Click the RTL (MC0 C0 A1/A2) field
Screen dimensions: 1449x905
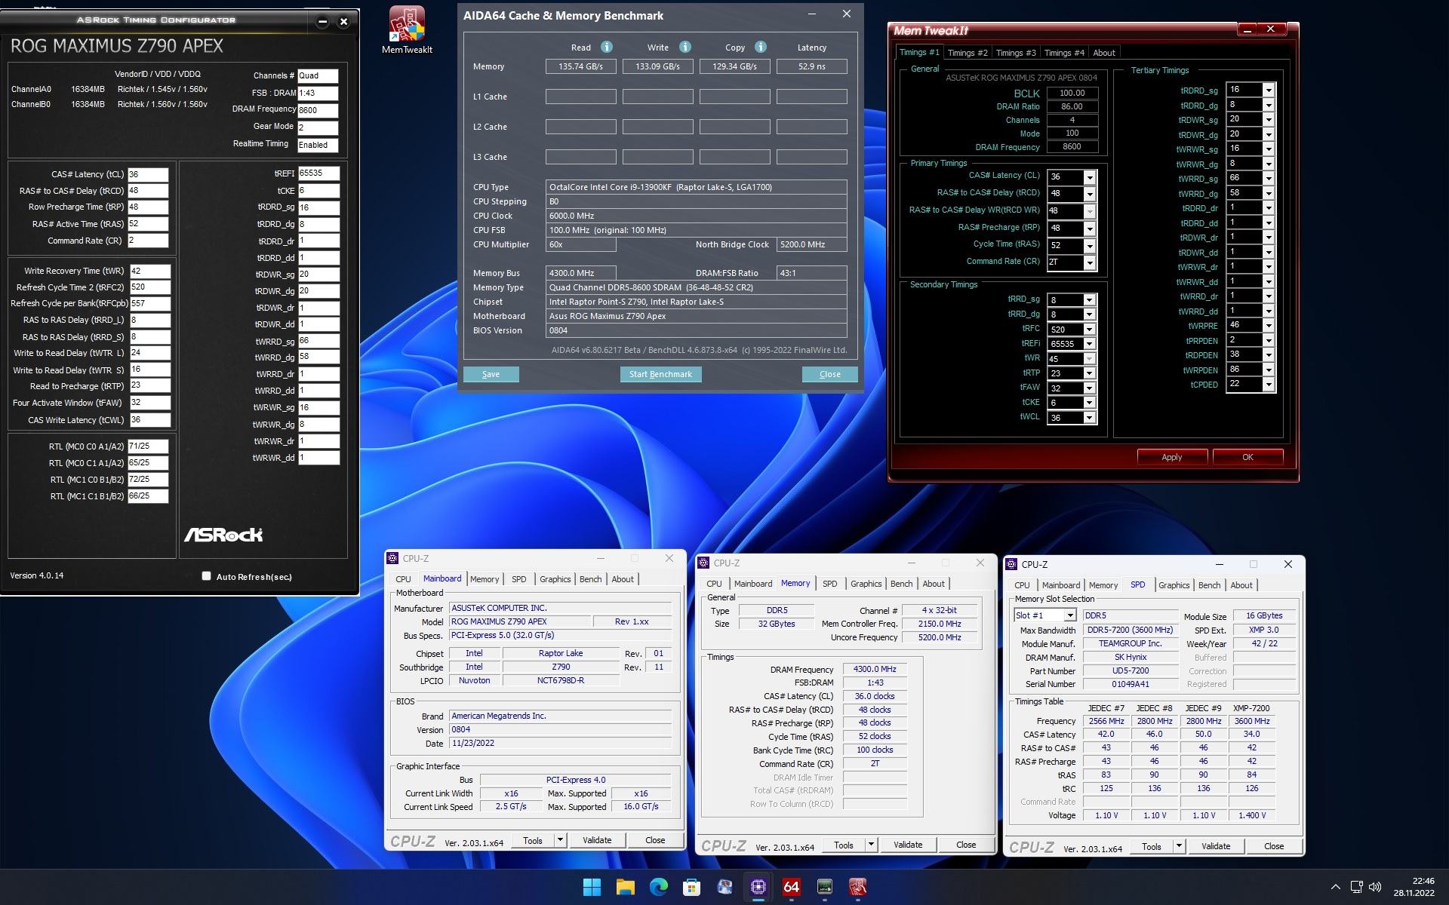148,446
